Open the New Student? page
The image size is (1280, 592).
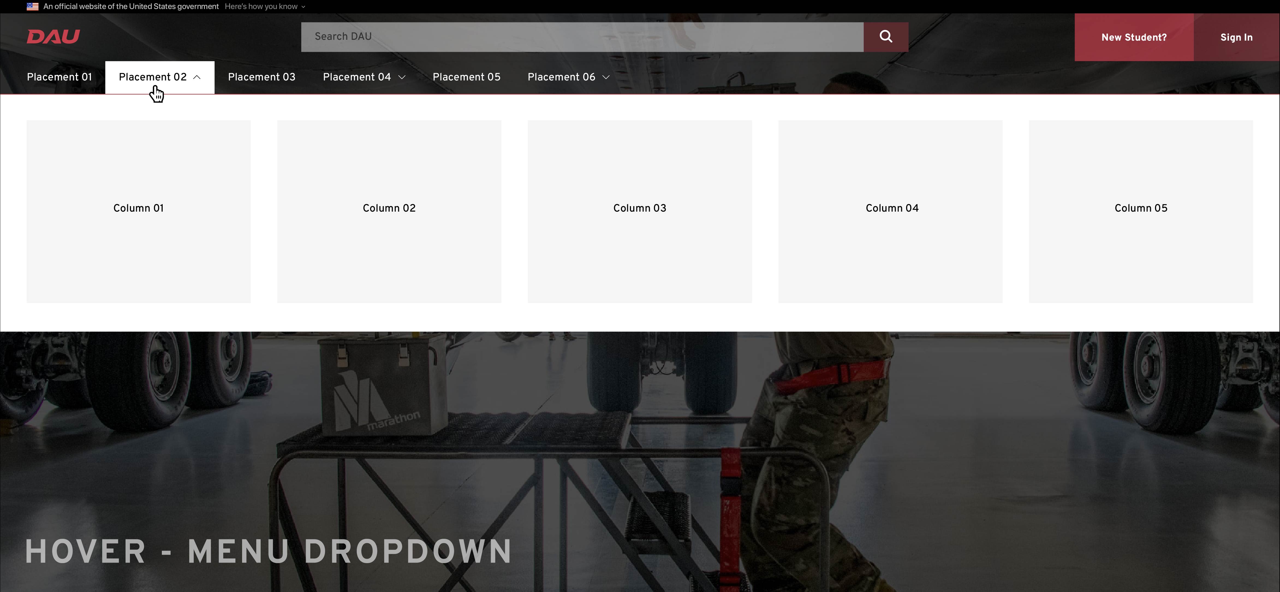[1134, 37]
